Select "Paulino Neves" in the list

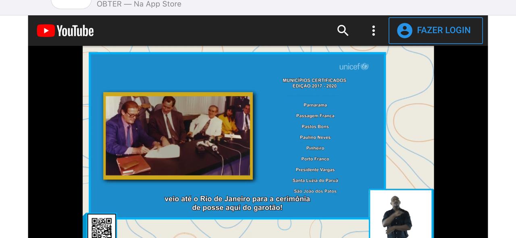pos(315,137)
